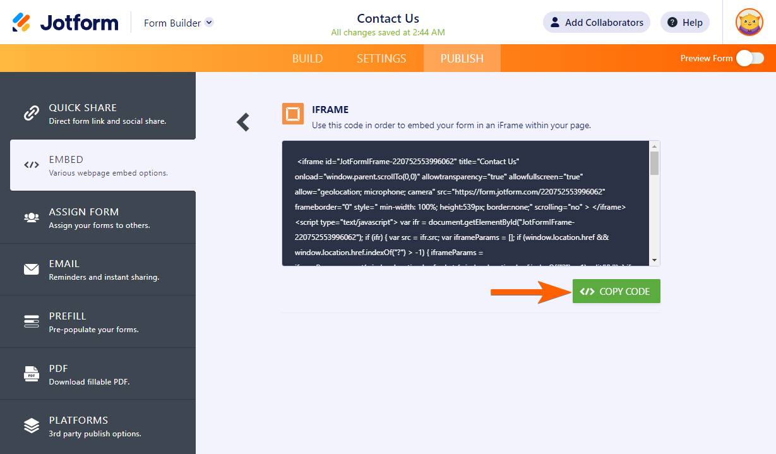Open Quick Share link icon

point(31,114)
